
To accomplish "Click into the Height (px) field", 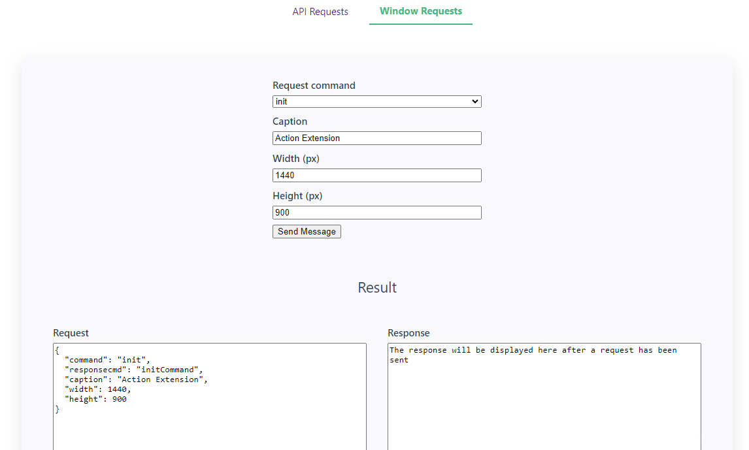I will coord(376,213).
